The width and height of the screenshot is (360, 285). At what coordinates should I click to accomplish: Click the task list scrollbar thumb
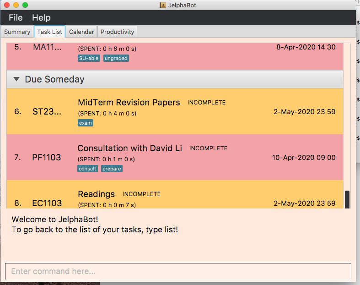click(x=347, y=199)
